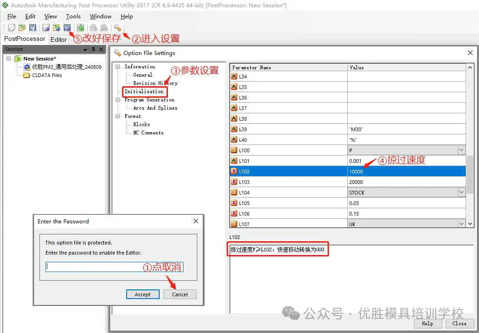
Task: Collapse the New Session tree node
Action: [9, 58]
